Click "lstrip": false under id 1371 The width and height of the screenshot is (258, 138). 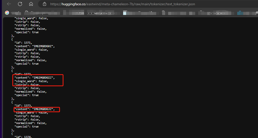point(27,53)
